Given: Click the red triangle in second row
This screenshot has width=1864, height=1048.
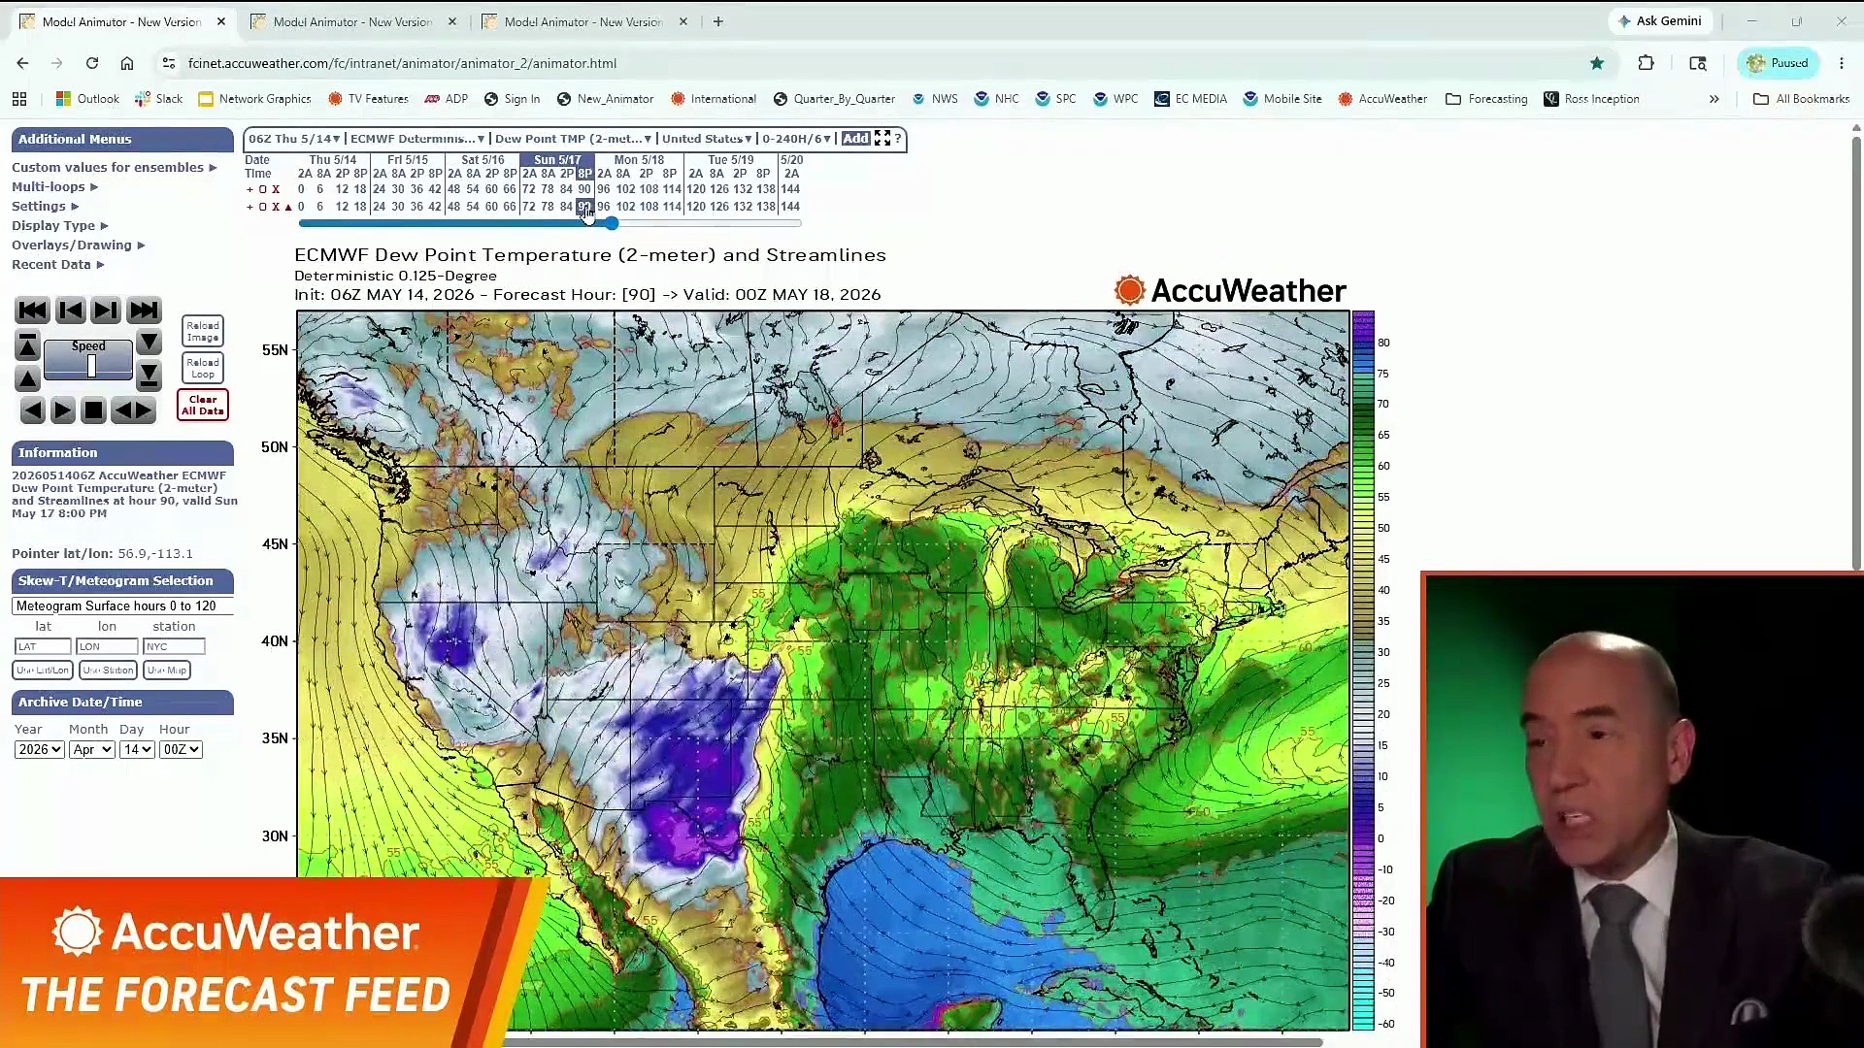Looking at the screenshot, I should [x=288, y=207].
